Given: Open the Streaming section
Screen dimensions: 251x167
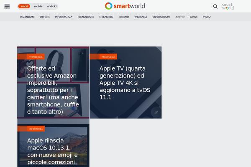Looking at the screenshot, I should [x=106, y=17].
